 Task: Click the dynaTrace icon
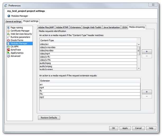(x=8, y=50)
